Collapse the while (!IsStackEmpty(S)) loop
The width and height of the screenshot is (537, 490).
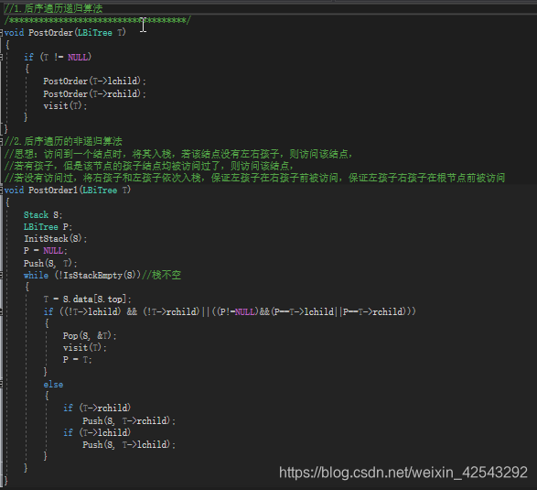pyautogui.click(x=1, y=275)
